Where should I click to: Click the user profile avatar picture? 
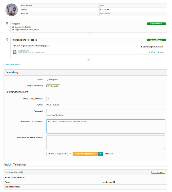coord(12,10)
